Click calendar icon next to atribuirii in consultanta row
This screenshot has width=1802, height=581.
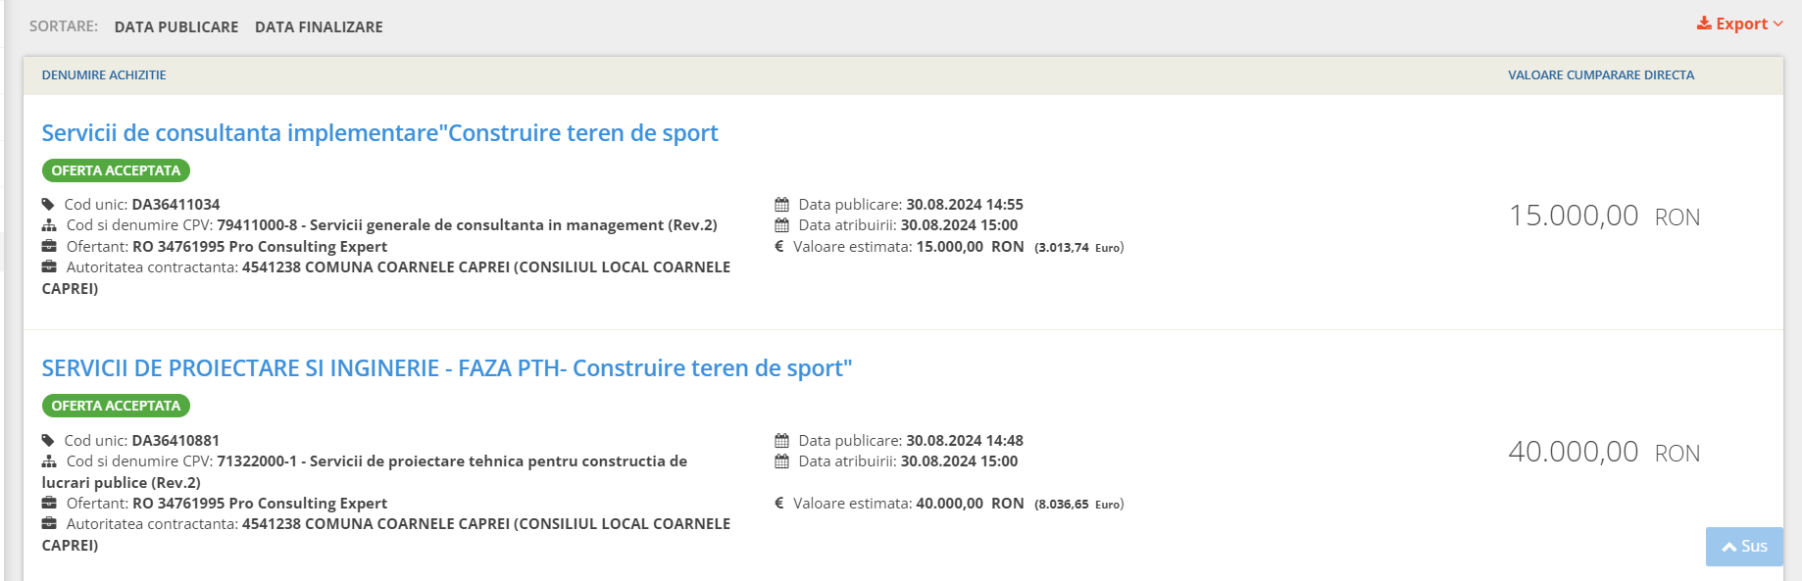(x=781, y=225)
